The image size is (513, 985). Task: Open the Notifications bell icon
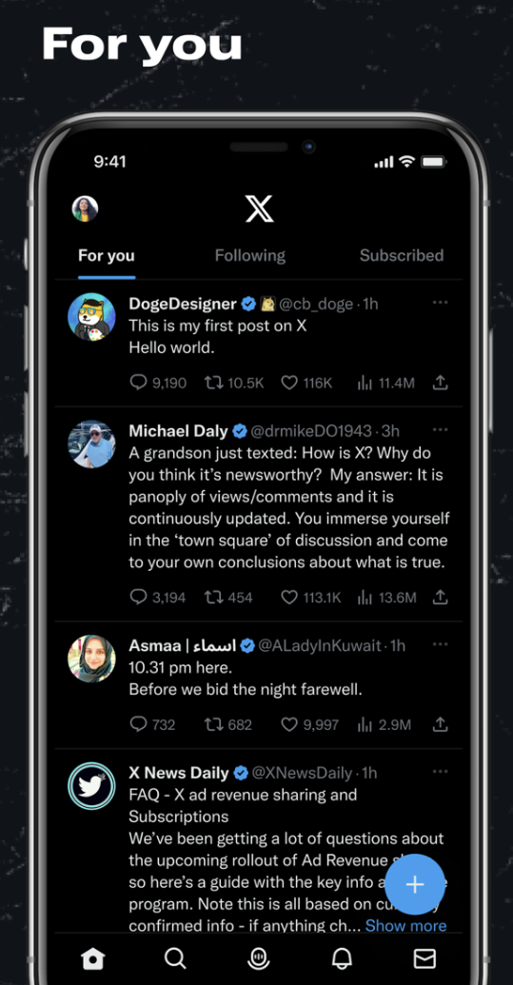click(342, 958)
